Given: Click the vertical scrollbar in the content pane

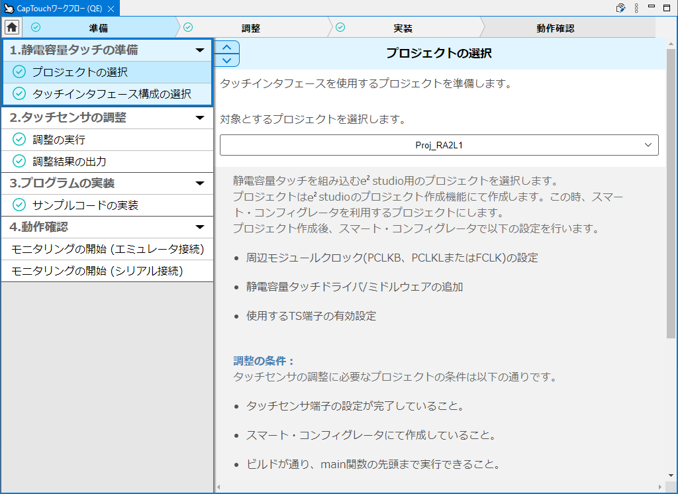Looking at the screenshot, I should (x=671, y=199).
